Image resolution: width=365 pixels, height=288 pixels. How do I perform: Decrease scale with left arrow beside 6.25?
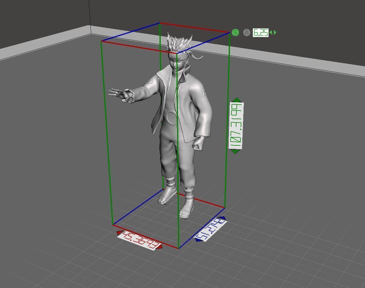click(x=271, y=32)
